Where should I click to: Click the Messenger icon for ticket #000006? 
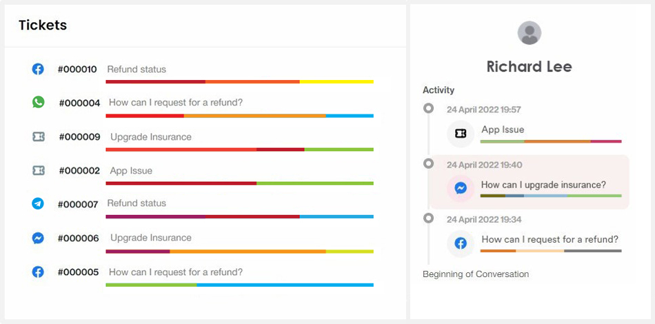[38, 238]
